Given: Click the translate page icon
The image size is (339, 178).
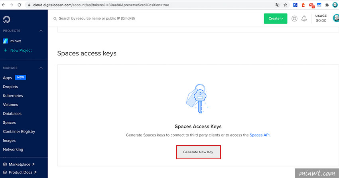Looking at the screenshot, I should pos(277,5).
